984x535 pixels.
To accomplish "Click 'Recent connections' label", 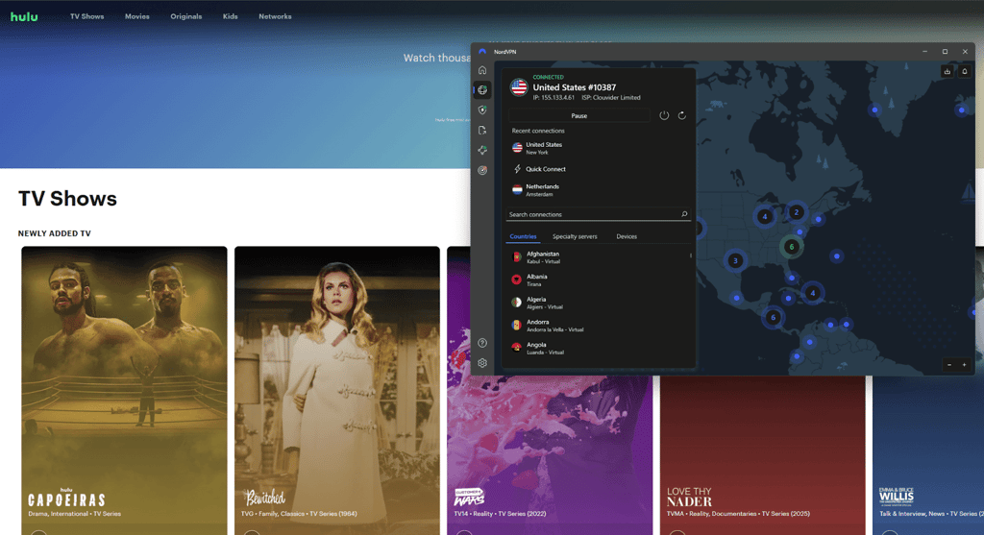I will 538,131.
